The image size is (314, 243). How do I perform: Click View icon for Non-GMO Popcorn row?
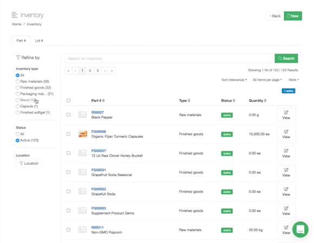(286, 227)
